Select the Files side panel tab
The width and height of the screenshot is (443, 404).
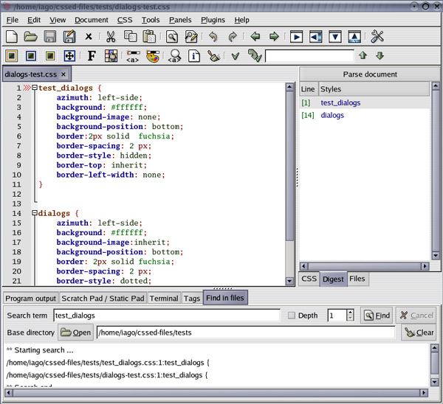[x=357, y=279]
